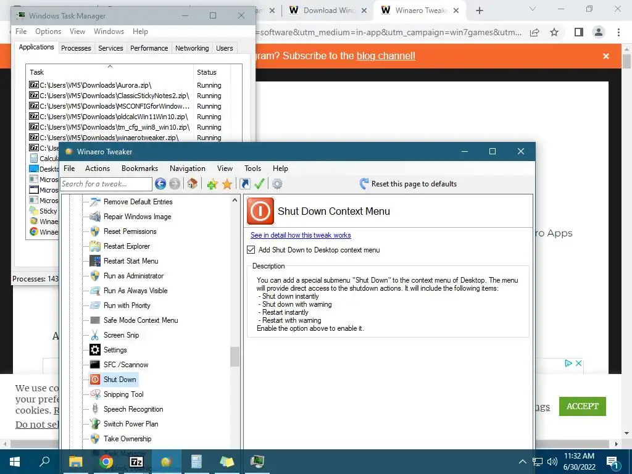Click the Speech Recognition microphone icon
Viewport: 632px width, 474px height.
tap(94, 409)
